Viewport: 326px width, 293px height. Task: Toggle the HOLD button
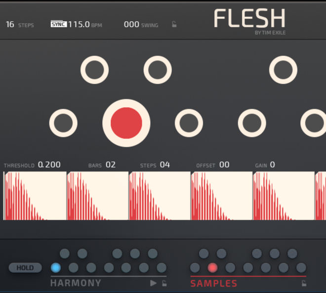(25, 268)
